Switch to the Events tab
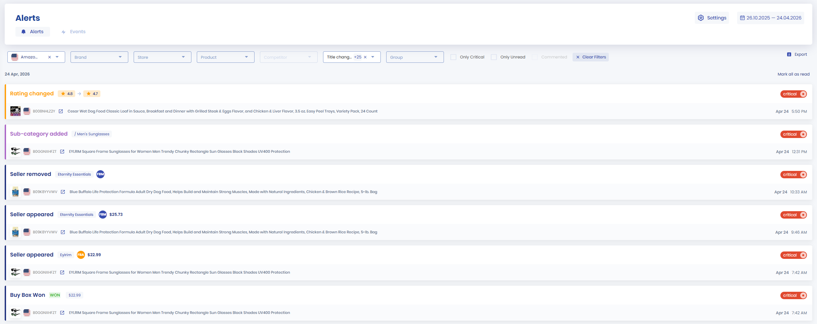The height and width of the screenshot is (324, 817). (x=74, y=32)
